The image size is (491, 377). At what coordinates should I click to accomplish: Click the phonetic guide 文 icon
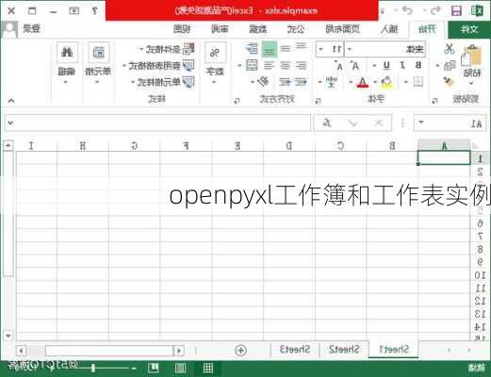tap(331, 82)
